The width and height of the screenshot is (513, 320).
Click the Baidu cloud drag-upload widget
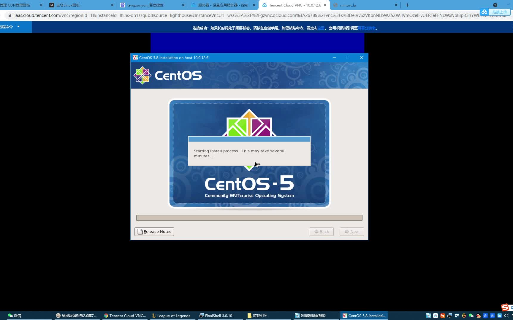click(495, 12)
